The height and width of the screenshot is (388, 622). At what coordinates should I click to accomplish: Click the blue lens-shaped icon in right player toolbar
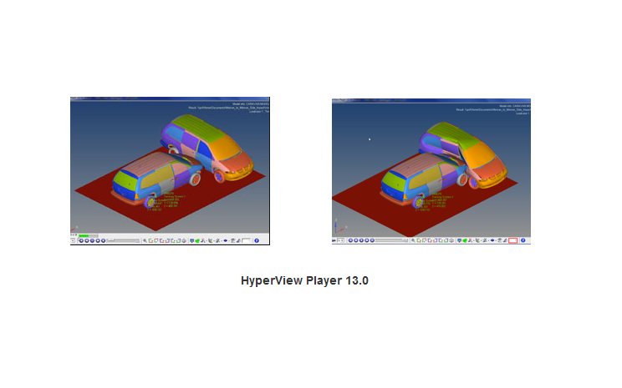click(492, 240)
